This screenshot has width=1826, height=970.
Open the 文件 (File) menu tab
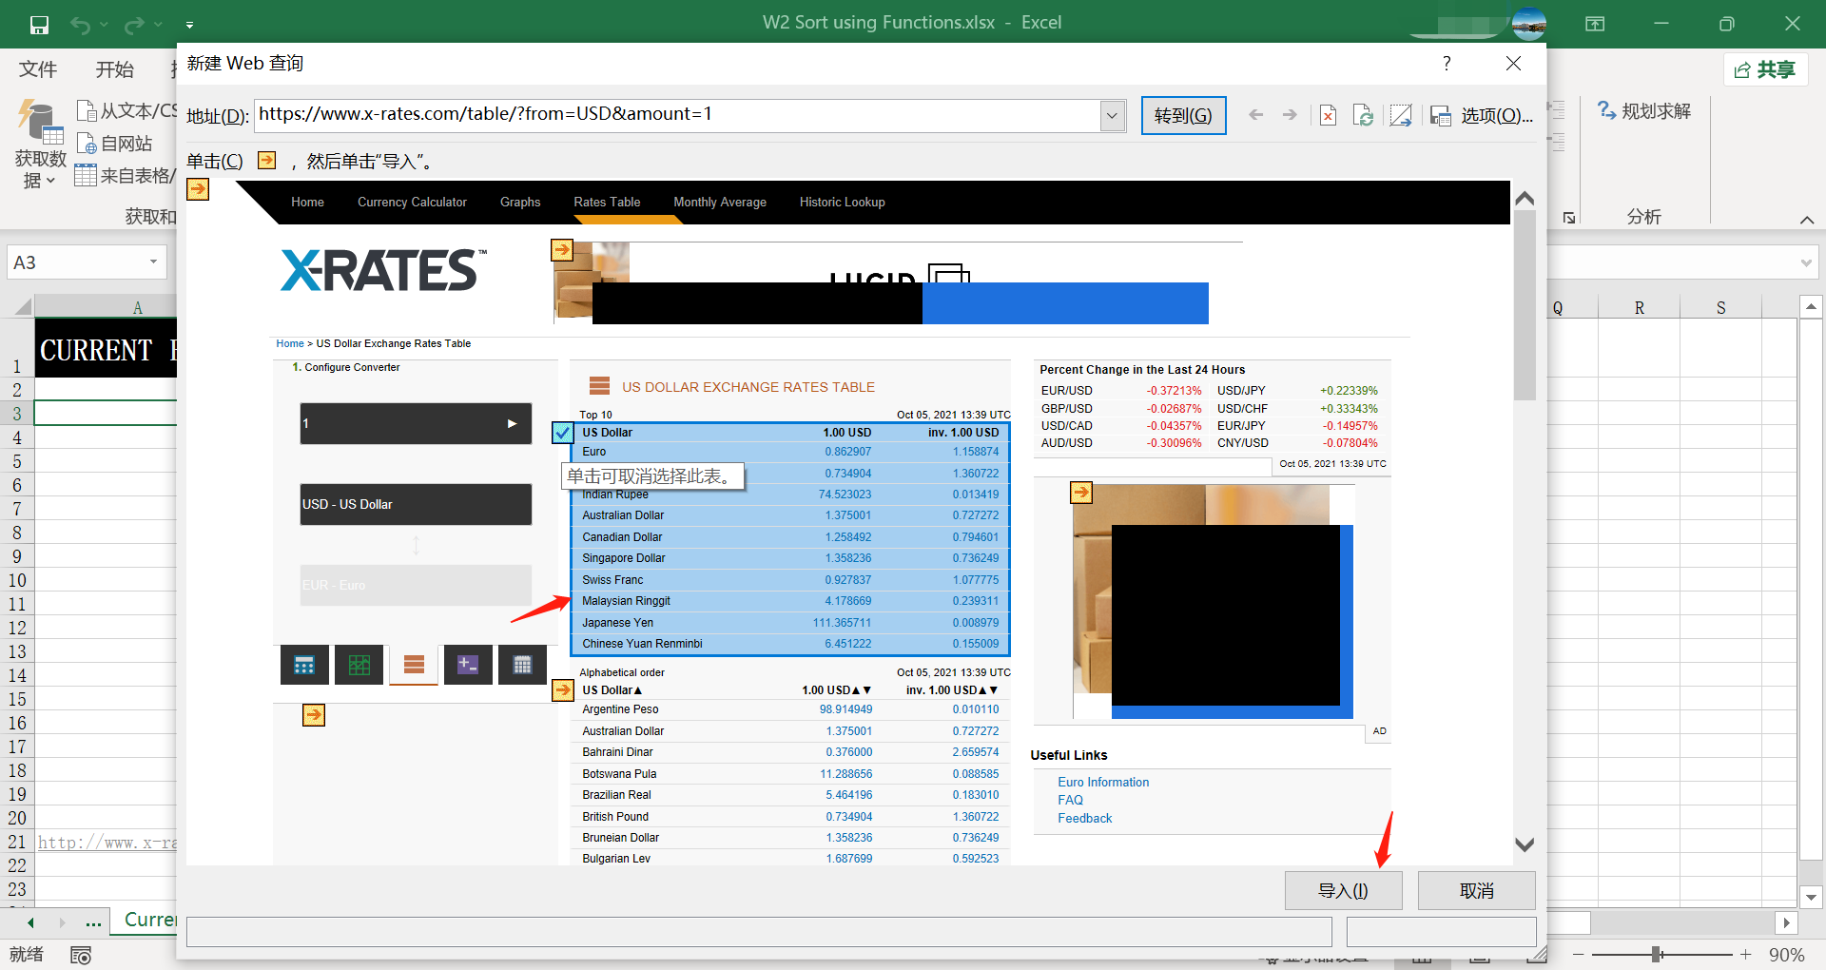38,69
